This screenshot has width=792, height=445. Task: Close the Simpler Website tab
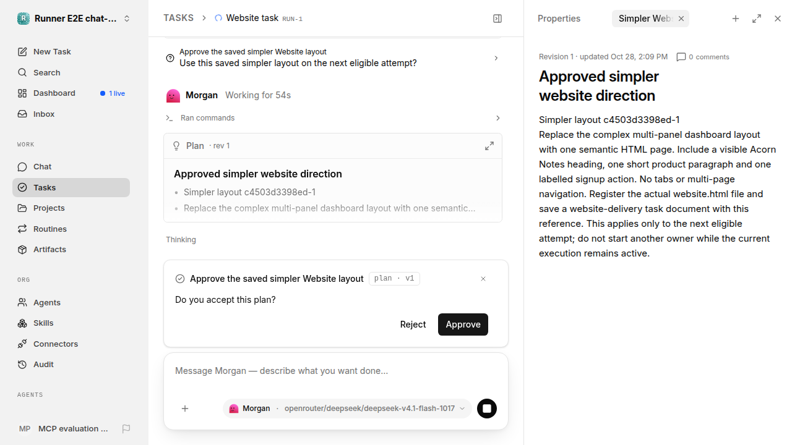(681, 19)
